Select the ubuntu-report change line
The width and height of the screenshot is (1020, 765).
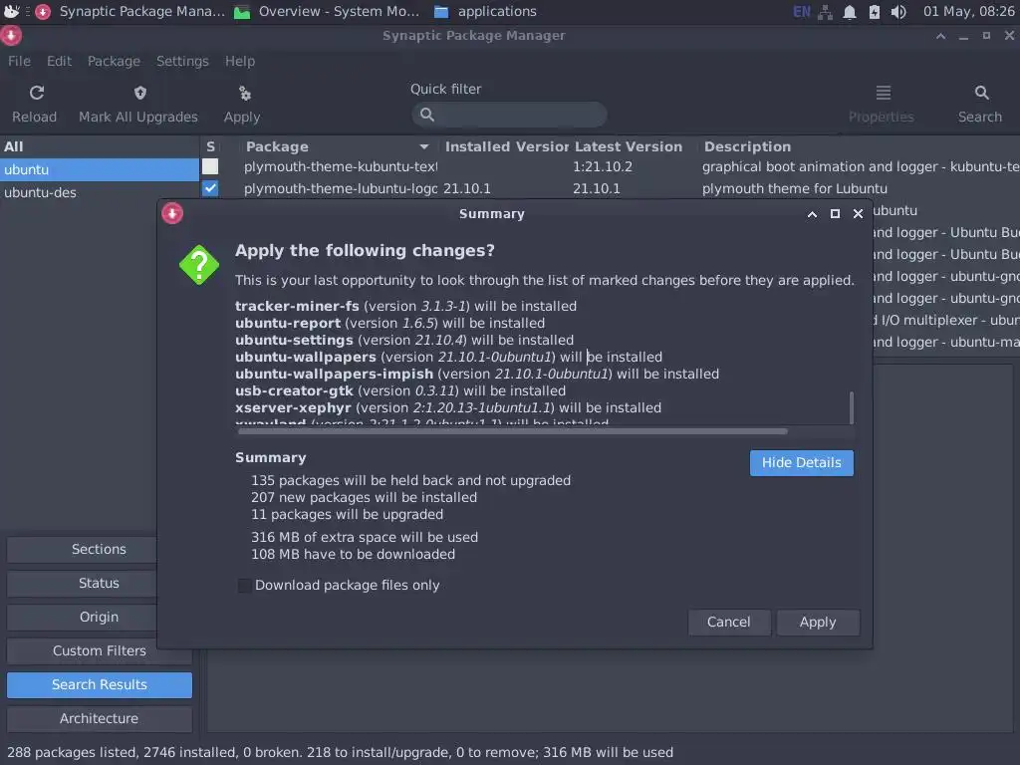point(390,324)
